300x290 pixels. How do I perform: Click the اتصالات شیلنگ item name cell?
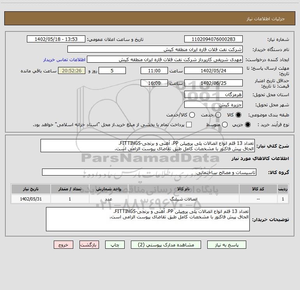pos(184,199)
